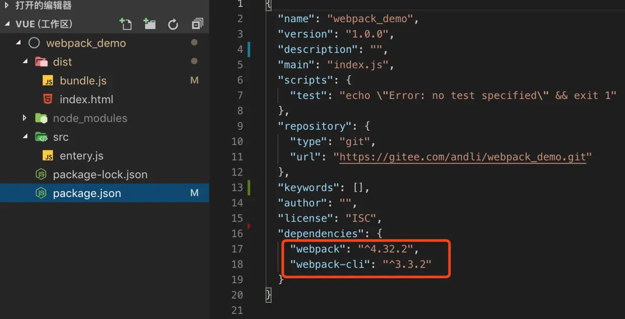Viewport: 625px width, 319px height.
Task: Open entery.js in the src folder
Action: (x=82, y=155)
